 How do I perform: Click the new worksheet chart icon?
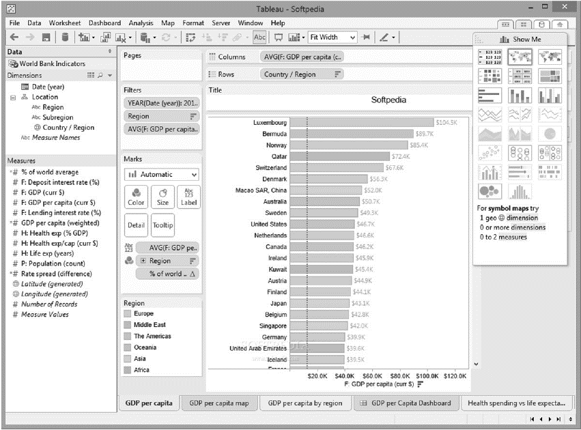[84, 37]
